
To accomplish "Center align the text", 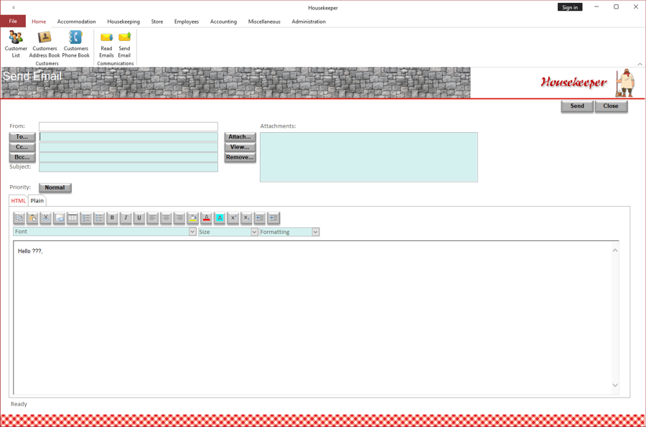I will [166, 218].
